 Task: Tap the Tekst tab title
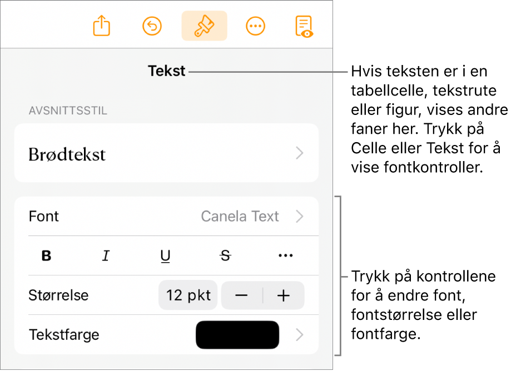(x=166, y=71)
